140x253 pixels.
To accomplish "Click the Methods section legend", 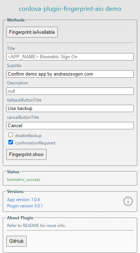I will coord(16,20).
